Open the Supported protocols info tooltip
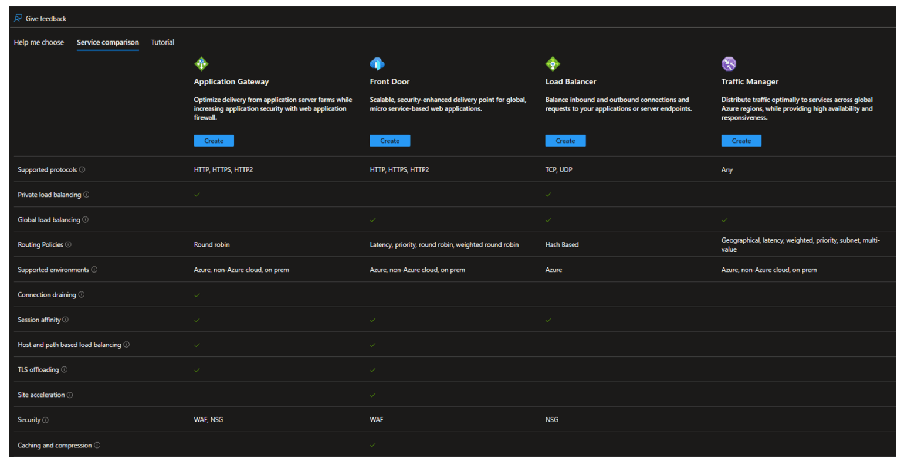This screenshot has width=901, height=462. point(82,169)
